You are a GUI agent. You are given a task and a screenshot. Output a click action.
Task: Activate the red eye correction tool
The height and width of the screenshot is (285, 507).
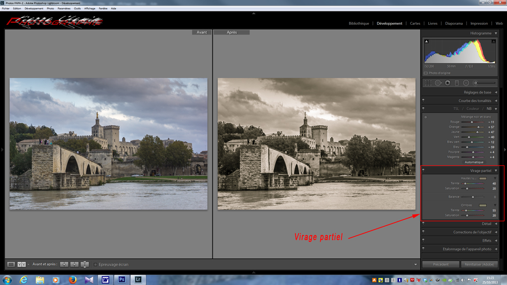[x=448, y=83]
